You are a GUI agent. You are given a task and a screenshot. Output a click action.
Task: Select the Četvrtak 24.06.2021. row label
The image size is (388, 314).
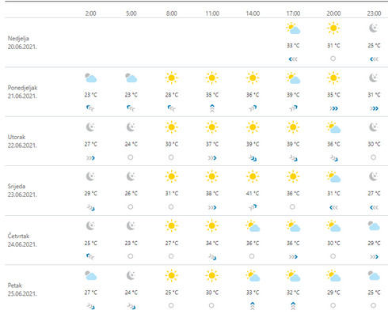[22, 240]
